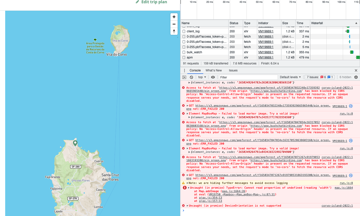Image resolution: width=360 pixels, height=216 pixels.
Task: Open the Default levels dropdown
Action: (290, 77)
